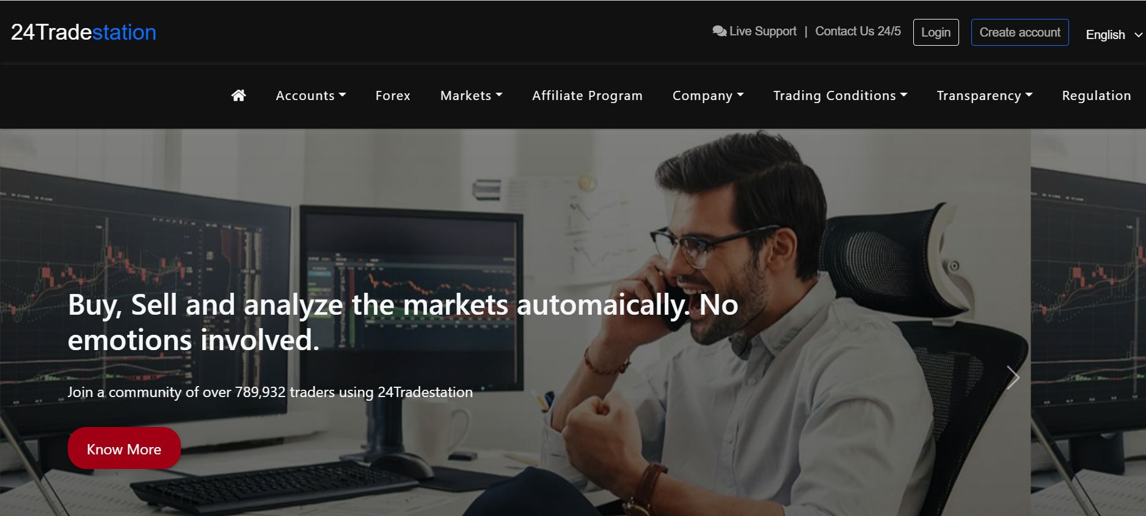Expand Trading Conditions dropdown
The width and height of the screenshot is (1146, 516).
click(x=840, y=96)
